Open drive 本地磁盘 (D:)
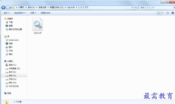Viewport: 175px width, 104px height. (14, 68)
